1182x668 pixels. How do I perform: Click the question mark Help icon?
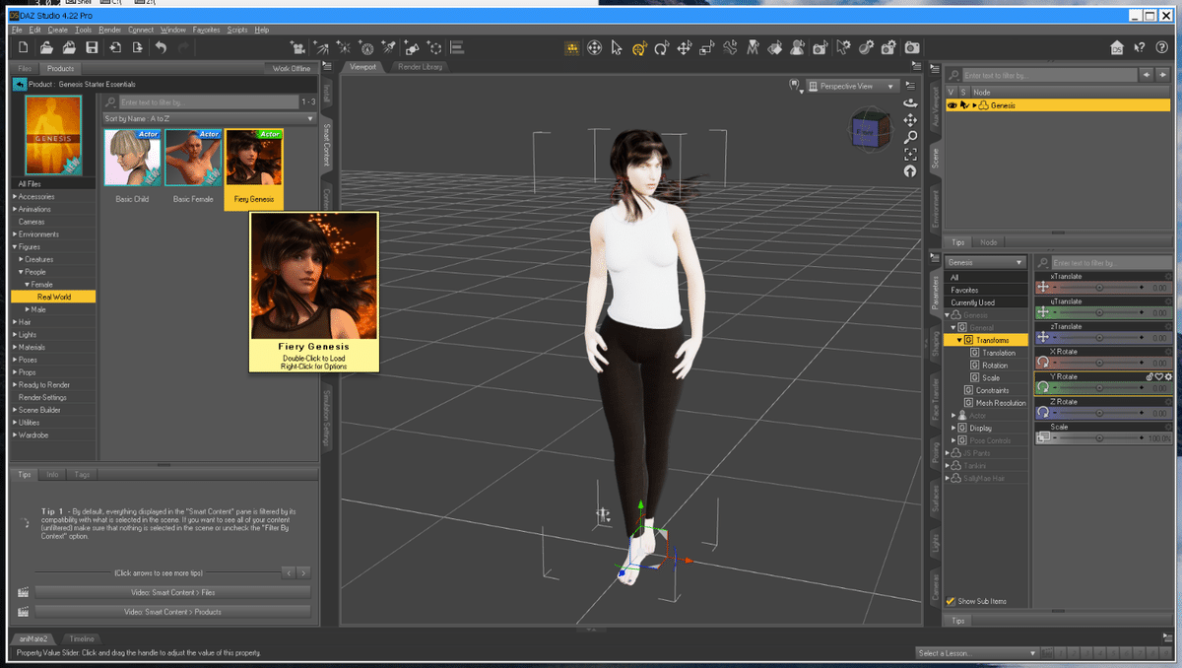1160,47
